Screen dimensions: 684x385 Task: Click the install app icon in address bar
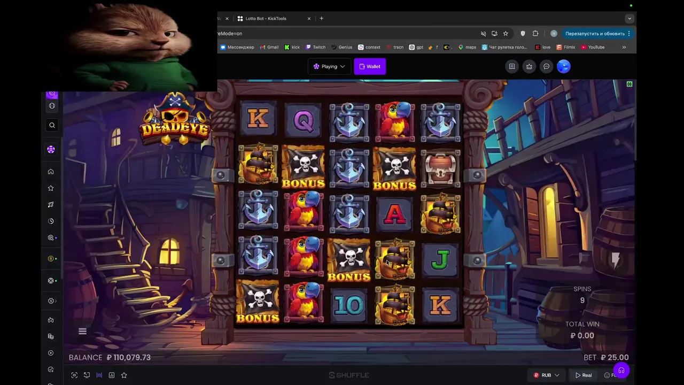[494, 33]
